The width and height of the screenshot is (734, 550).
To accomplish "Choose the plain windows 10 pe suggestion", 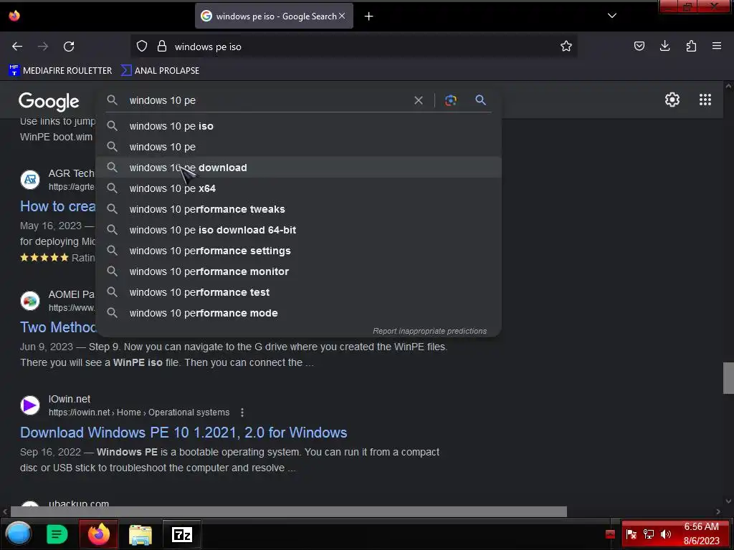I will pos(299,147).
